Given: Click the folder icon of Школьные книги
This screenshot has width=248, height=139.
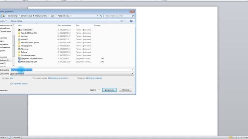Looking at the screenshot, I should [19, 55].
